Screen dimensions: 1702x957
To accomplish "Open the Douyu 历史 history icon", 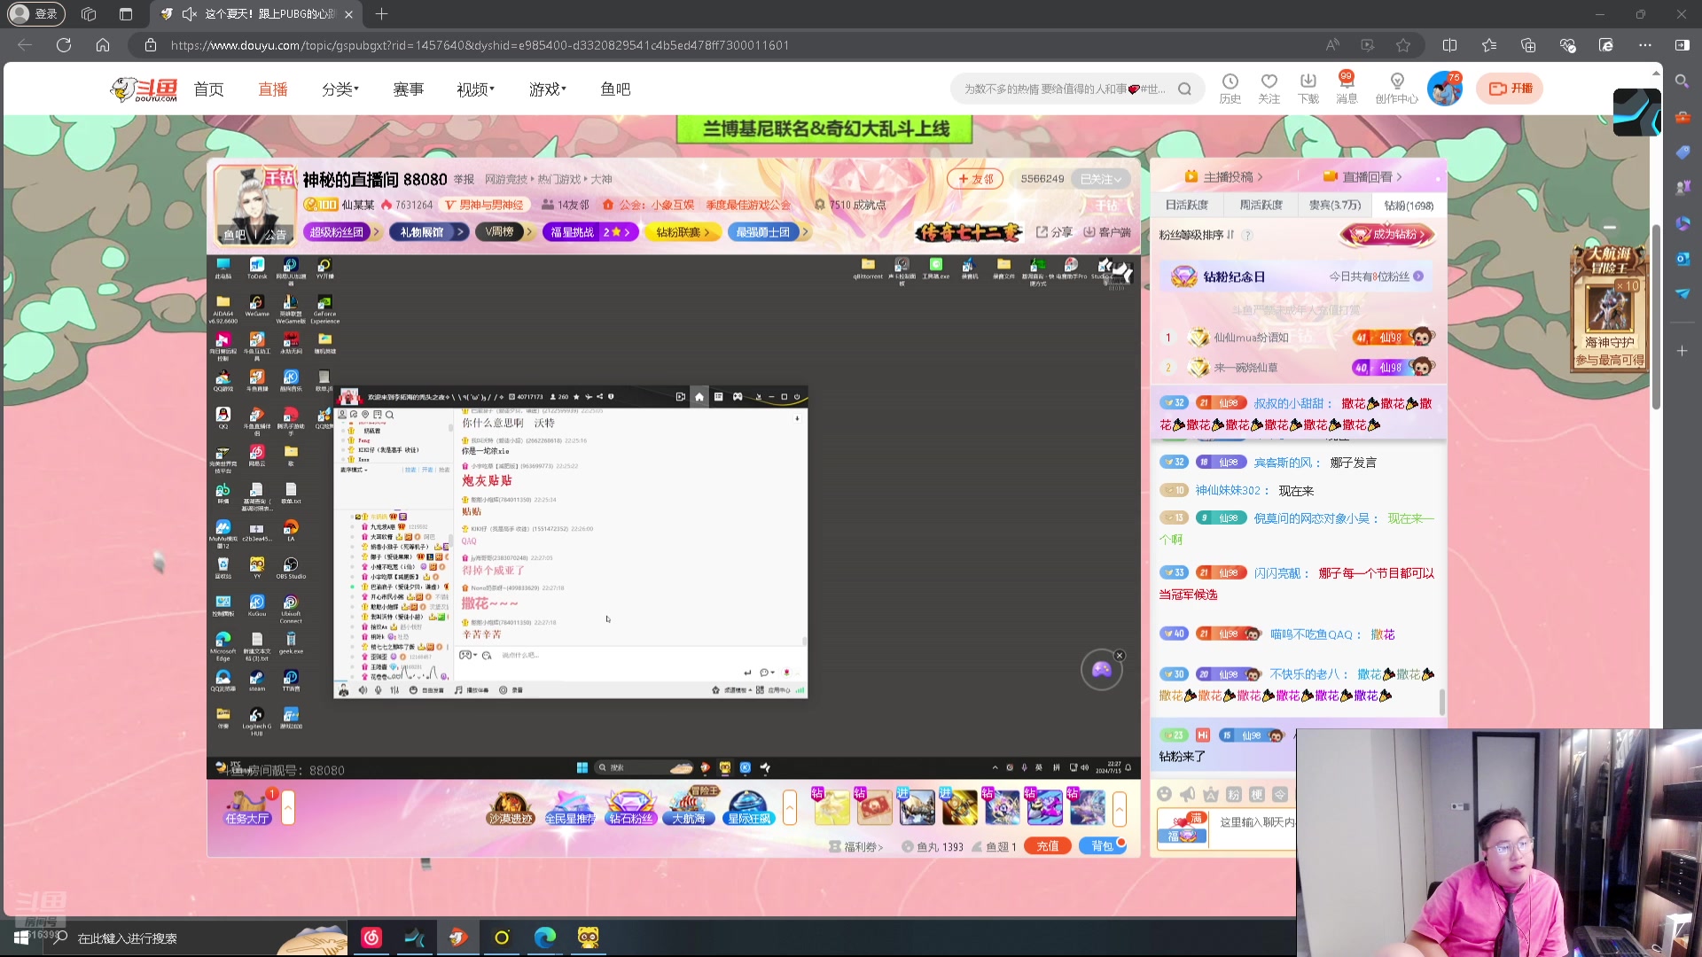I will click(x=1230, y=89).
